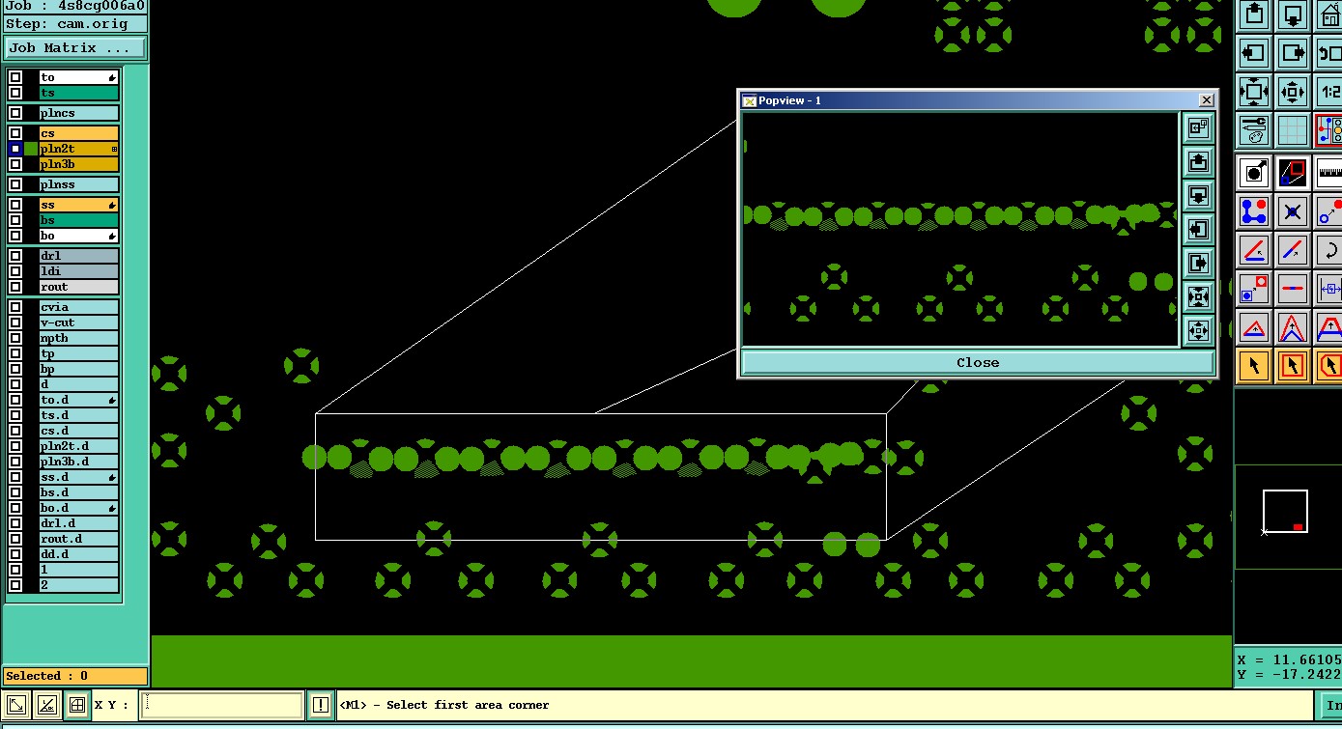
Task: Click the exclamation mark icon by coordinate field
Action: point(321,705)
